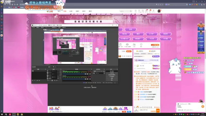The height and width of the screenshot is (116, 206).
Task: Click the people icon in room toolbar
Action: click(x=134, y=44)
